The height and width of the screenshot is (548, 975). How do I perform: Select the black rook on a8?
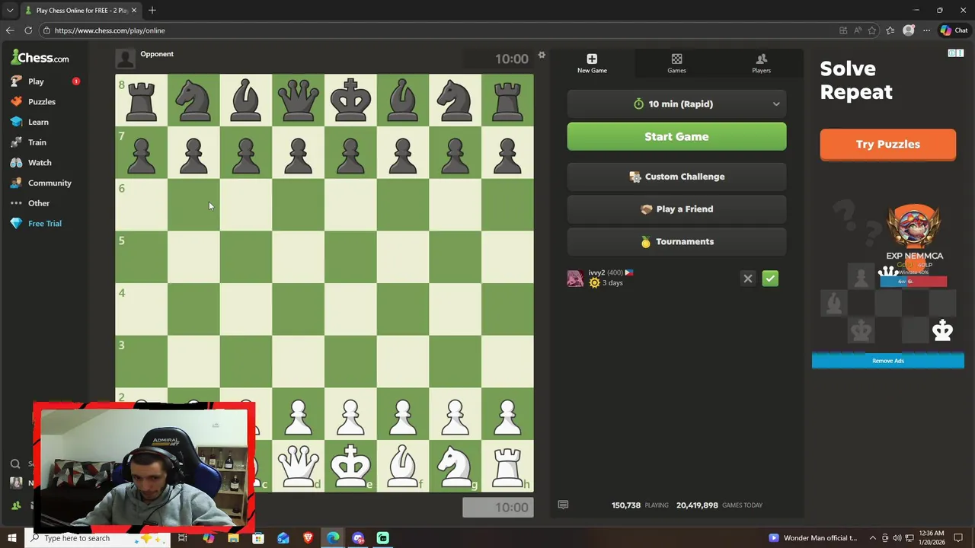coord(142,100)
